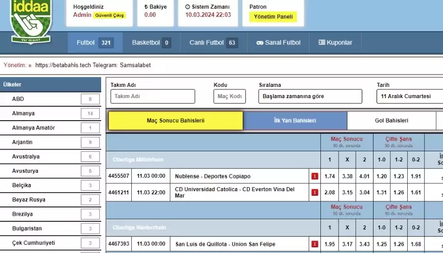Image resolution: width=443 pixels, height=253 pixels.
Task: Select the Maç Sonucu Bahisleri tab
Action: [175, 121]
